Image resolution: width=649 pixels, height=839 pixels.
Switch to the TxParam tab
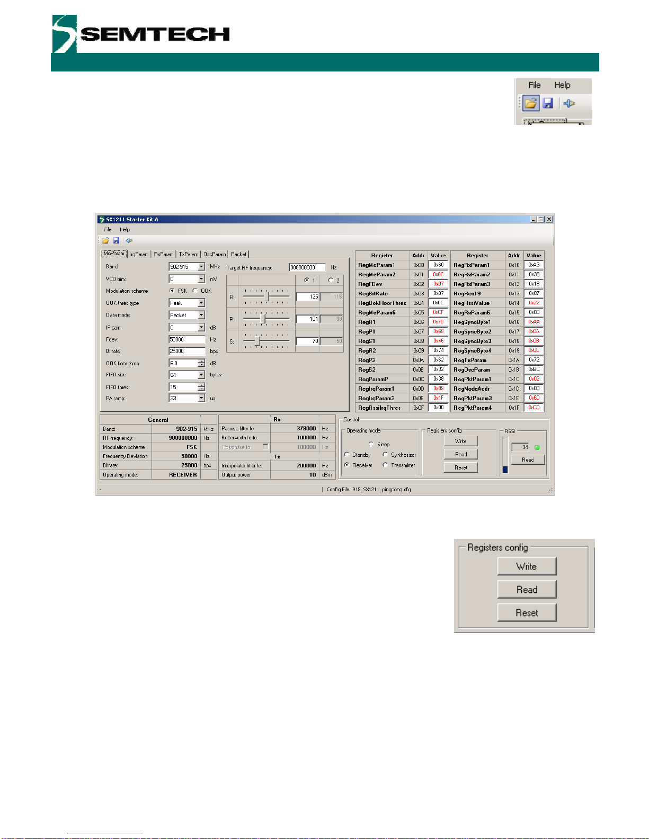188,254
